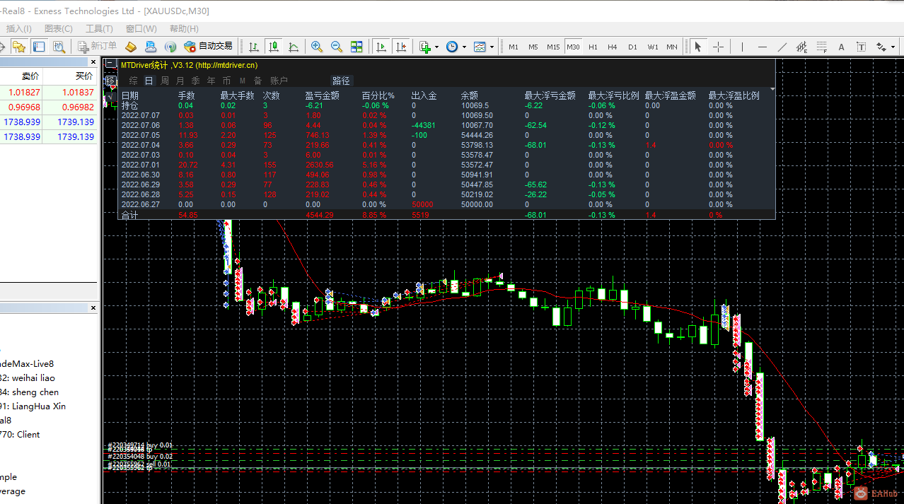Zoom in on the chart
The image size is (904, 504).
coord(317,47)
